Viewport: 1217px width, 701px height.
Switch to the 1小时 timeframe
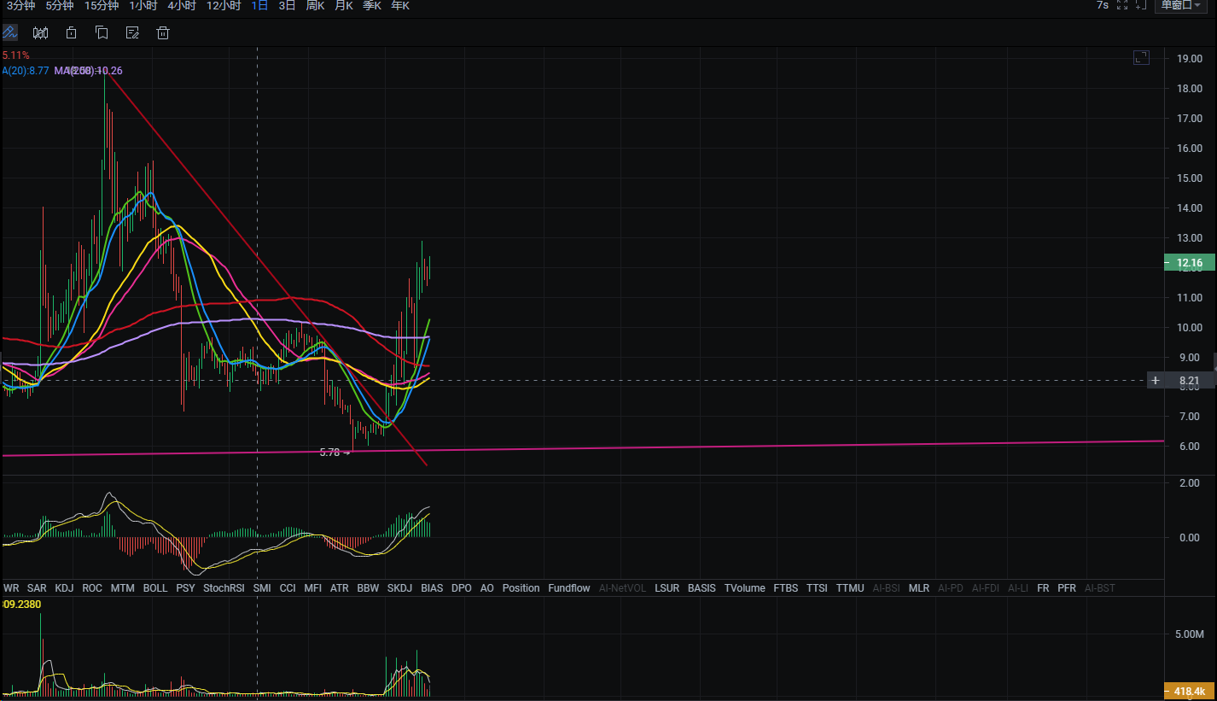(143, 5)
